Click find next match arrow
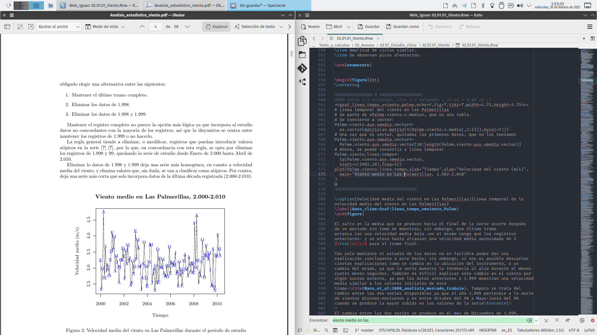The image size is (597, 335). [546, 320]
